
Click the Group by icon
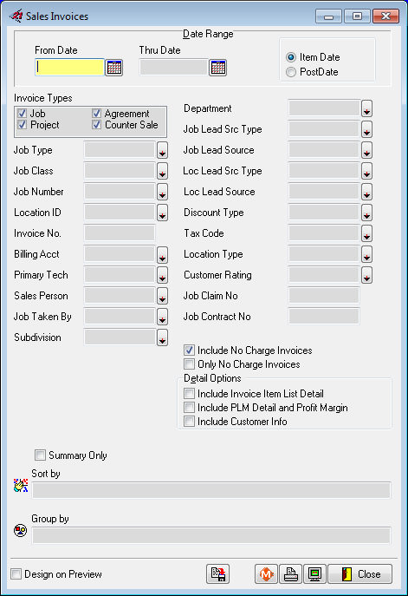pyautogui.click(x=21, y=530)
